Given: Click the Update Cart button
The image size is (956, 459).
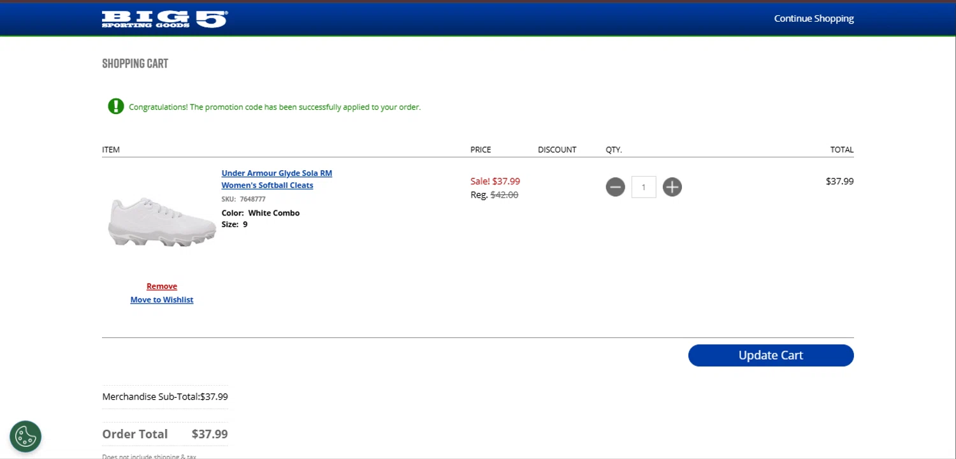Looking at the screenshot, I should (771, 355).
